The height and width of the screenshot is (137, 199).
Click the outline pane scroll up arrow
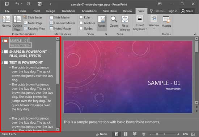pyautogui.click(x=58, y=39)
